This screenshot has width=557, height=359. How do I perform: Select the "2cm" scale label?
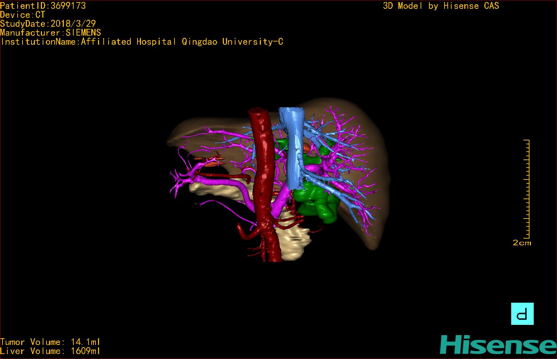522,243
